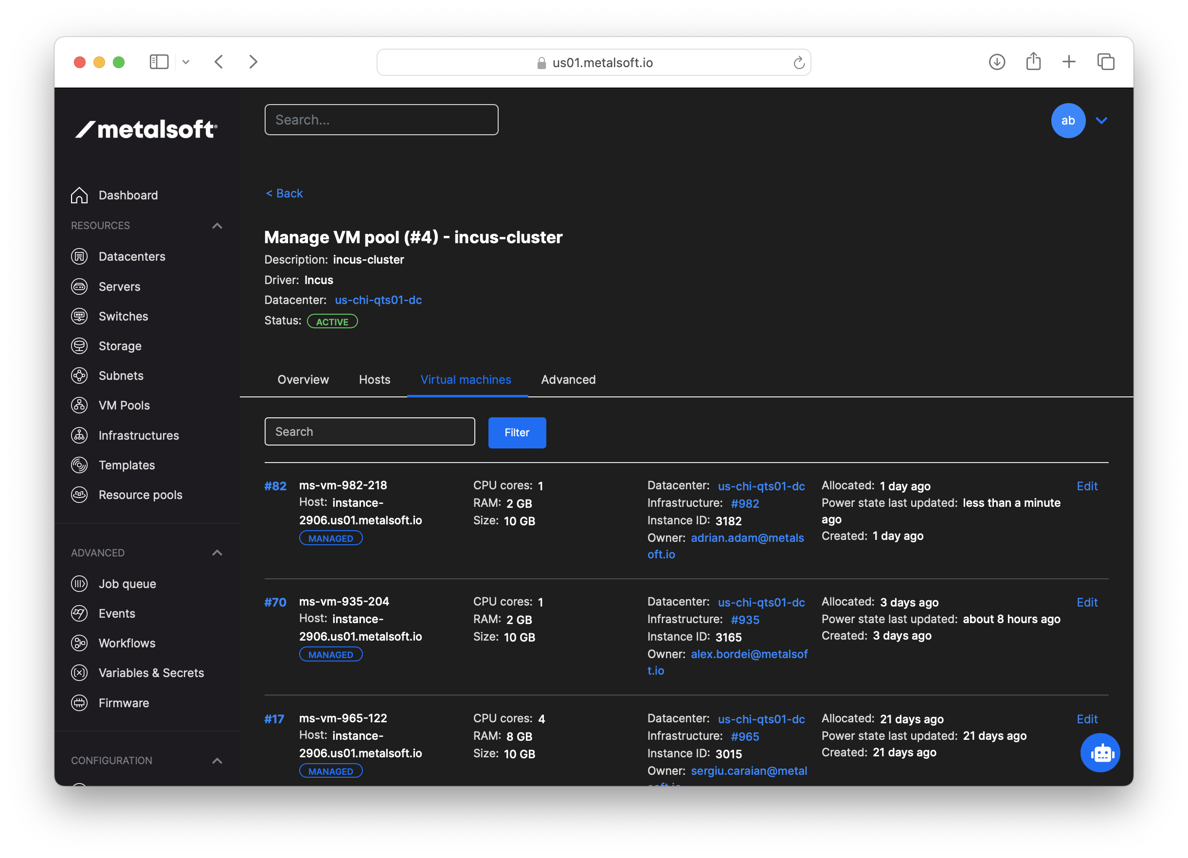
Task: Click the Infrastructures sidebar icon
Action: click(x=79, y=435)
